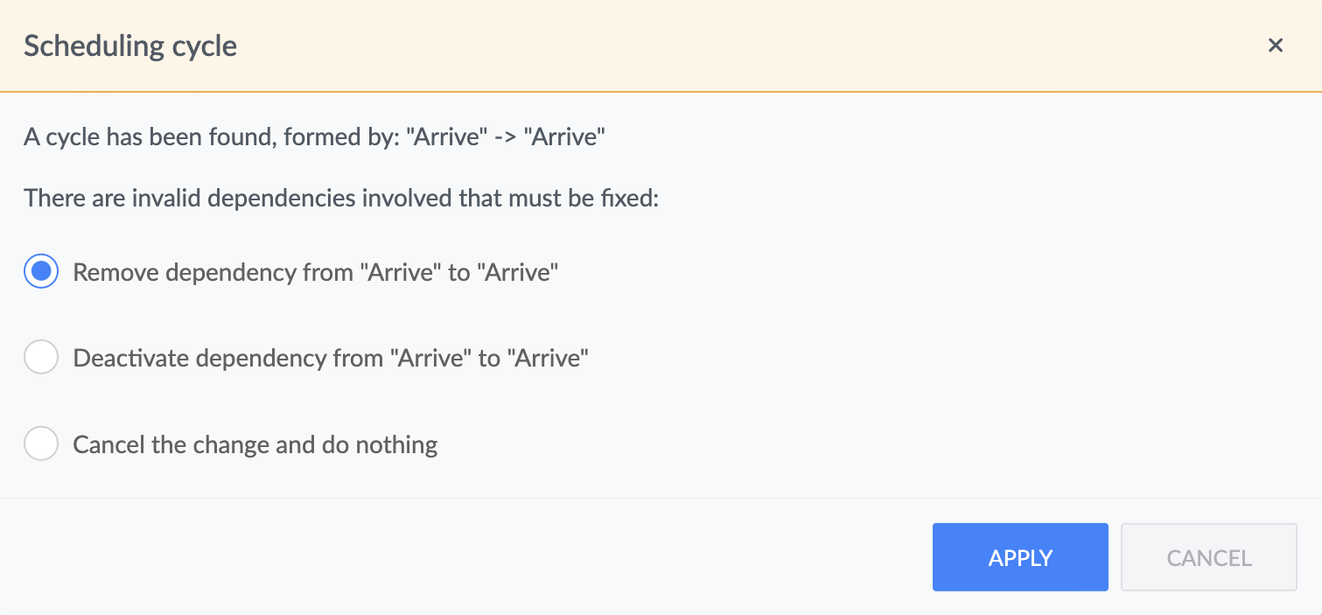This screenshot has height=615, width=1322.
Task: Click the cycle path "Arrive" -> "Arrive" text
Action: (506, 137)
